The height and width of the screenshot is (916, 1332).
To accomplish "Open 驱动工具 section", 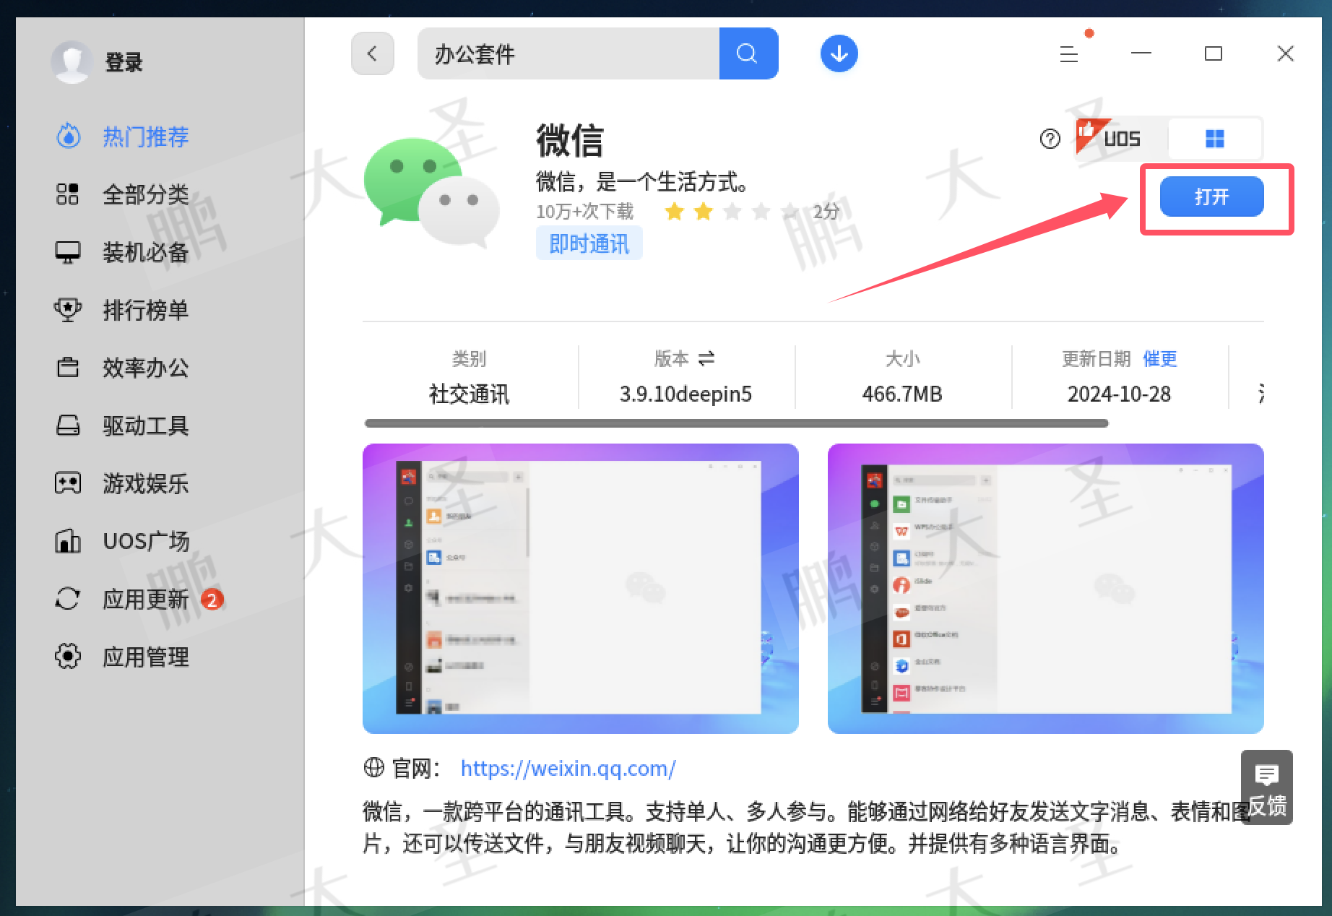I will [145, 425].
